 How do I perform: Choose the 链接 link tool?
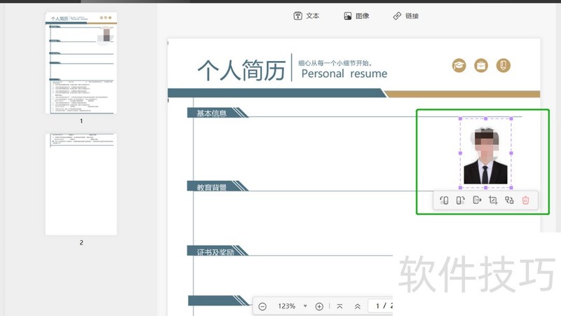[406, 15]
